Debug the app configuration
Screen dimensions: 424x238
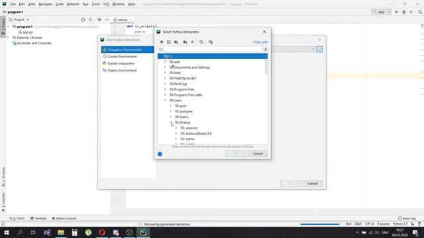403,12
